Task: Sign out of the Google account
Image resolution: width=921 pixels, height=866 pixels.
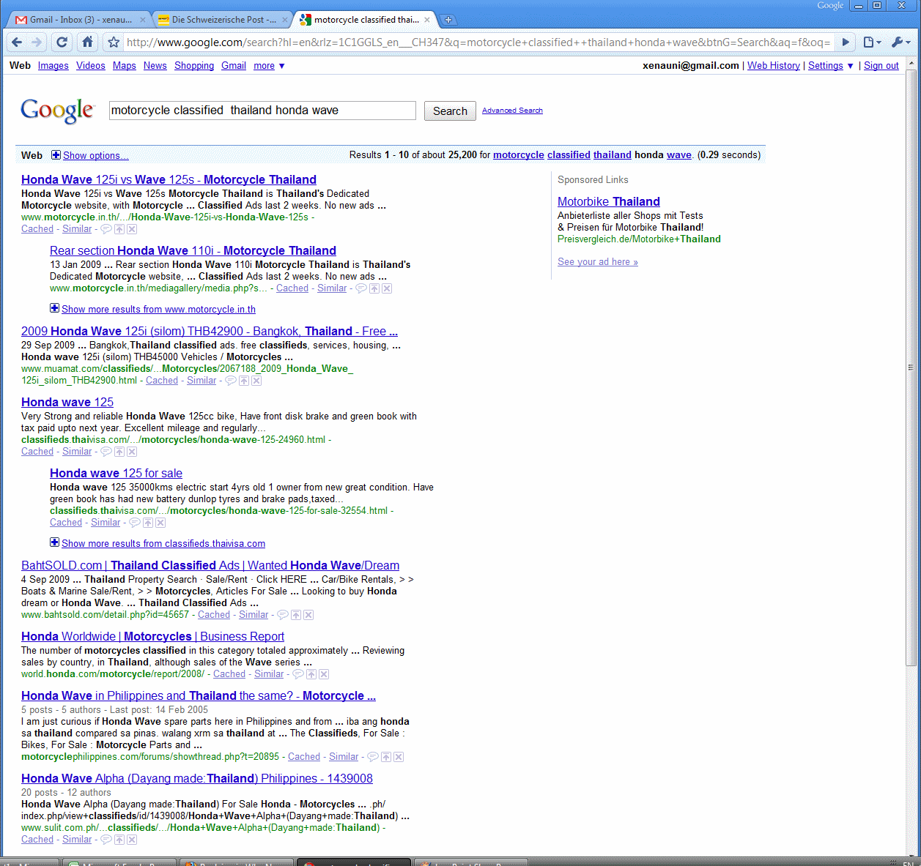Action: click(881, 66)
